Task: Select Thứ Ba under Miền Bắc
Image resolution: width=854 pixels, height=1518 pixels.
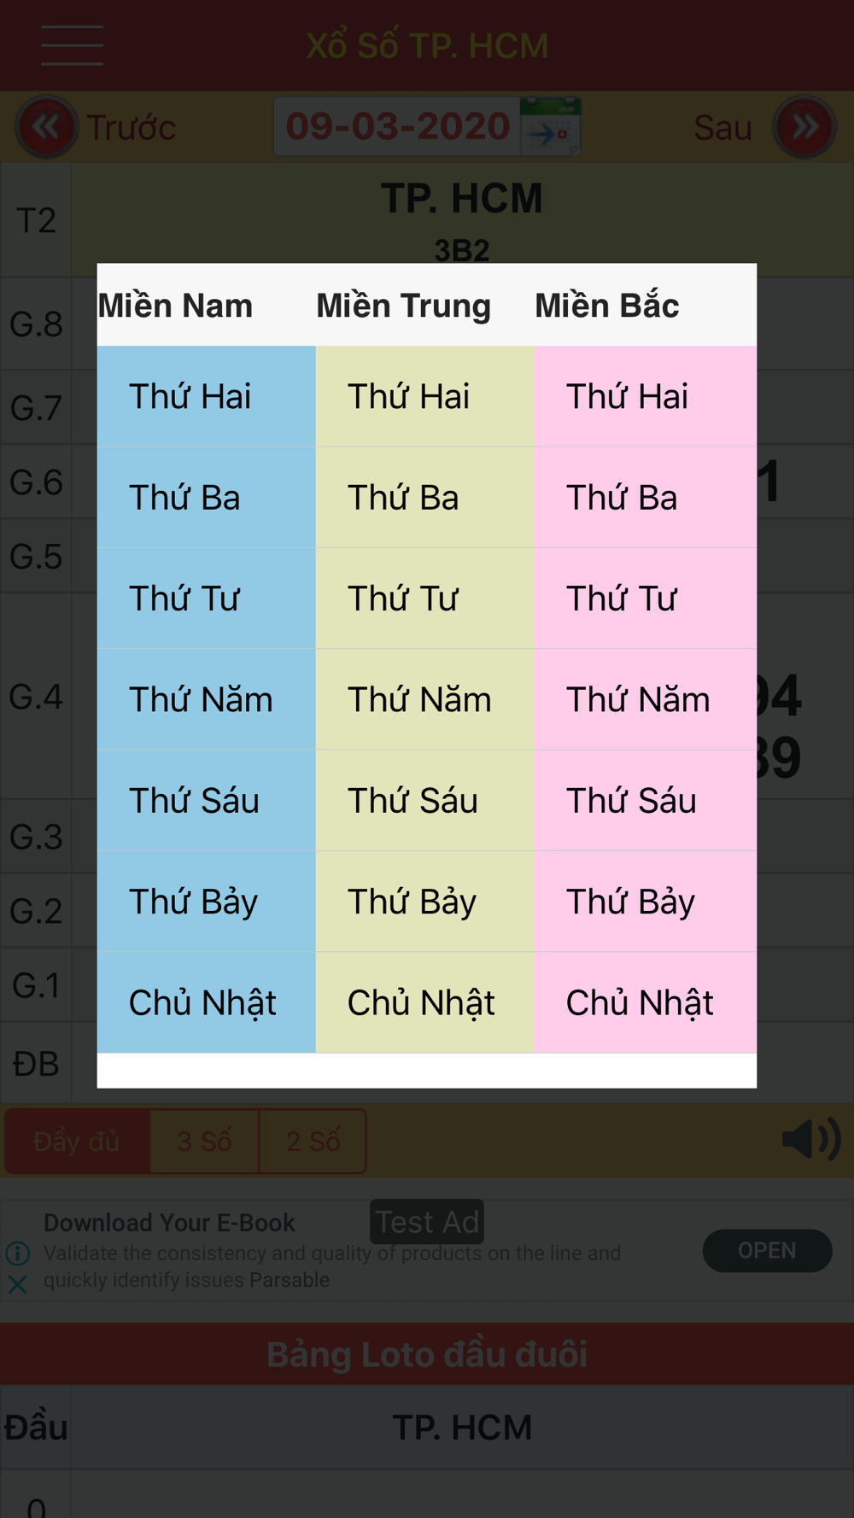Action: 646,497
